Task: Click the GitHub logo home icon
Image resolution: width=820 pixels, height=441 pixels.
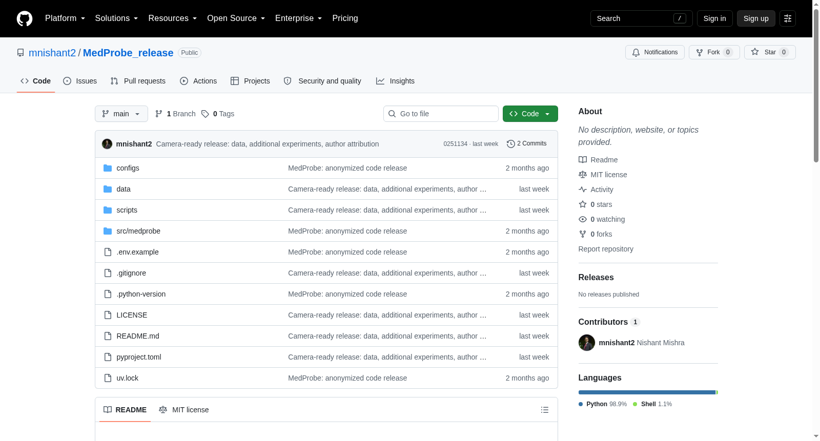Action: click(25, 18)
